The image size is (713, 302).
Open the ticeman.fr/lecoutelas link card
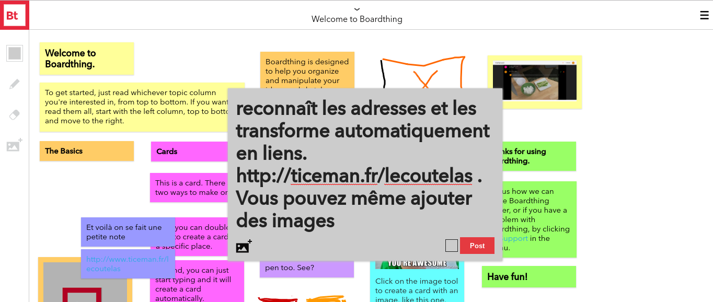tap(128, 264)
